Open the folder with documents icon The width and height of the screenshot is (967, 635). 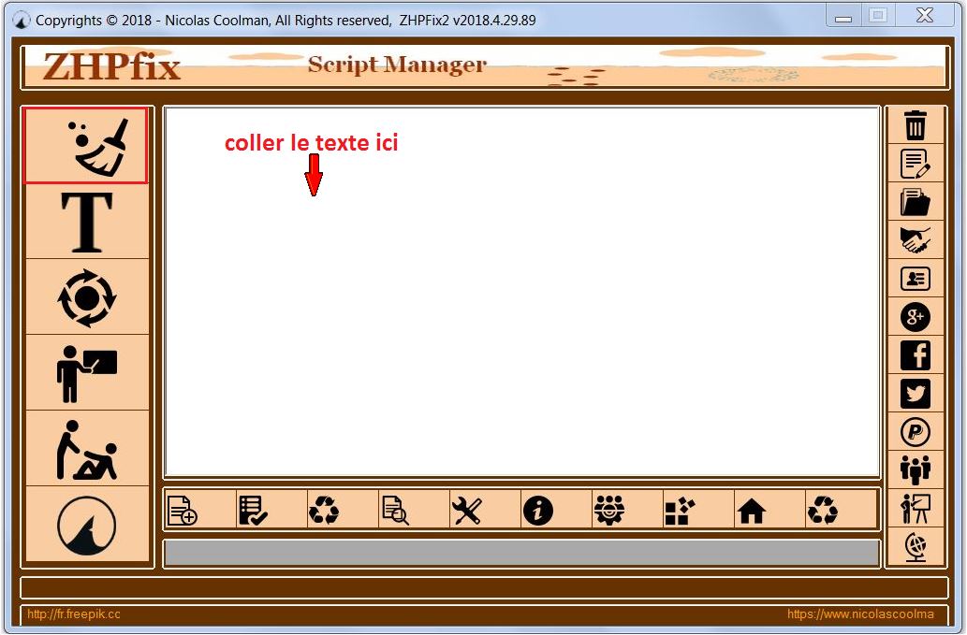tap(916, 202)
